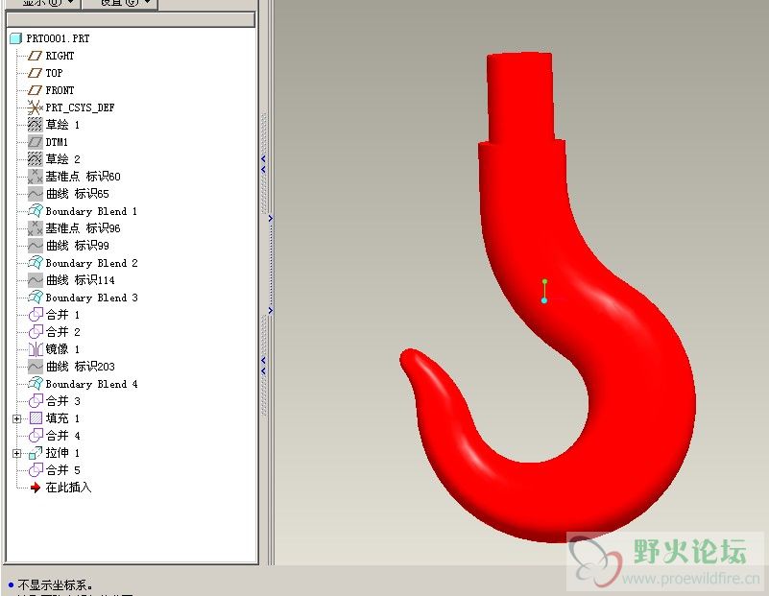Click the 曲线 标识114 curve icon
Image resolution: width=769 pixels, height=596 pixels.
35,280
